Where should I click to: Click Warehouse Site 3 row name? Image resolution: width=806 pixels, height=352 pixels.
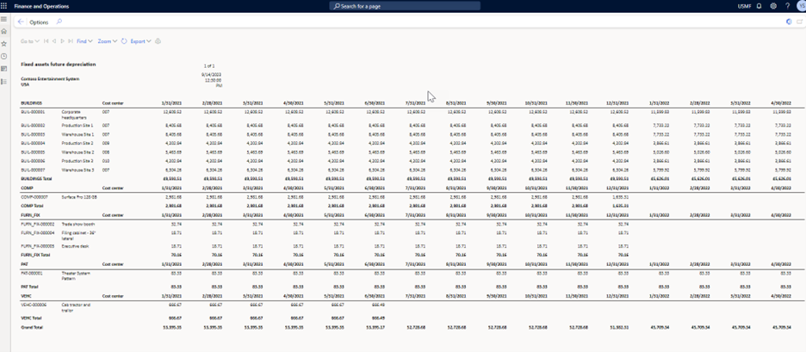click(x=77, y=170)
